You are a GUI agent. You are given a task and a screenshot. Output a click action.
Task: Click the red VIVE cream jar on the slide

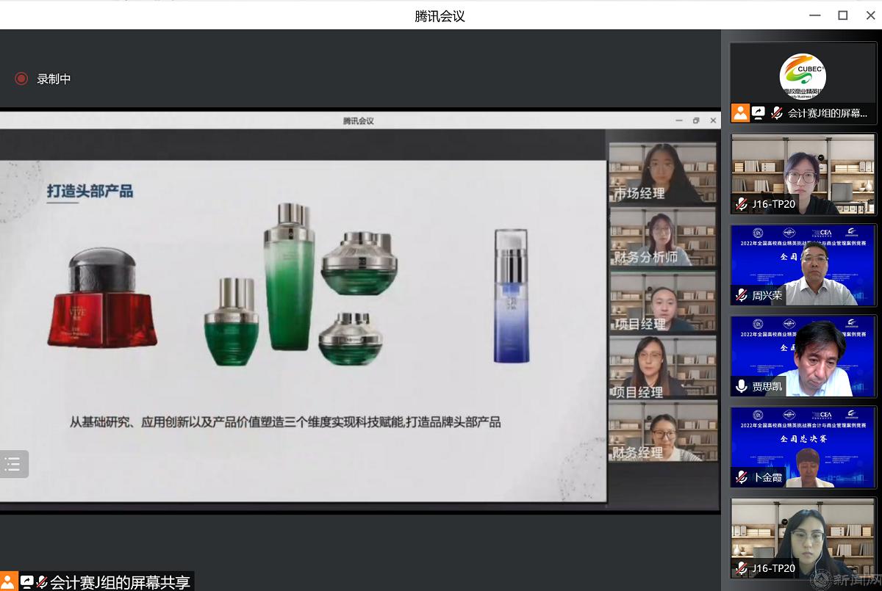102,299
